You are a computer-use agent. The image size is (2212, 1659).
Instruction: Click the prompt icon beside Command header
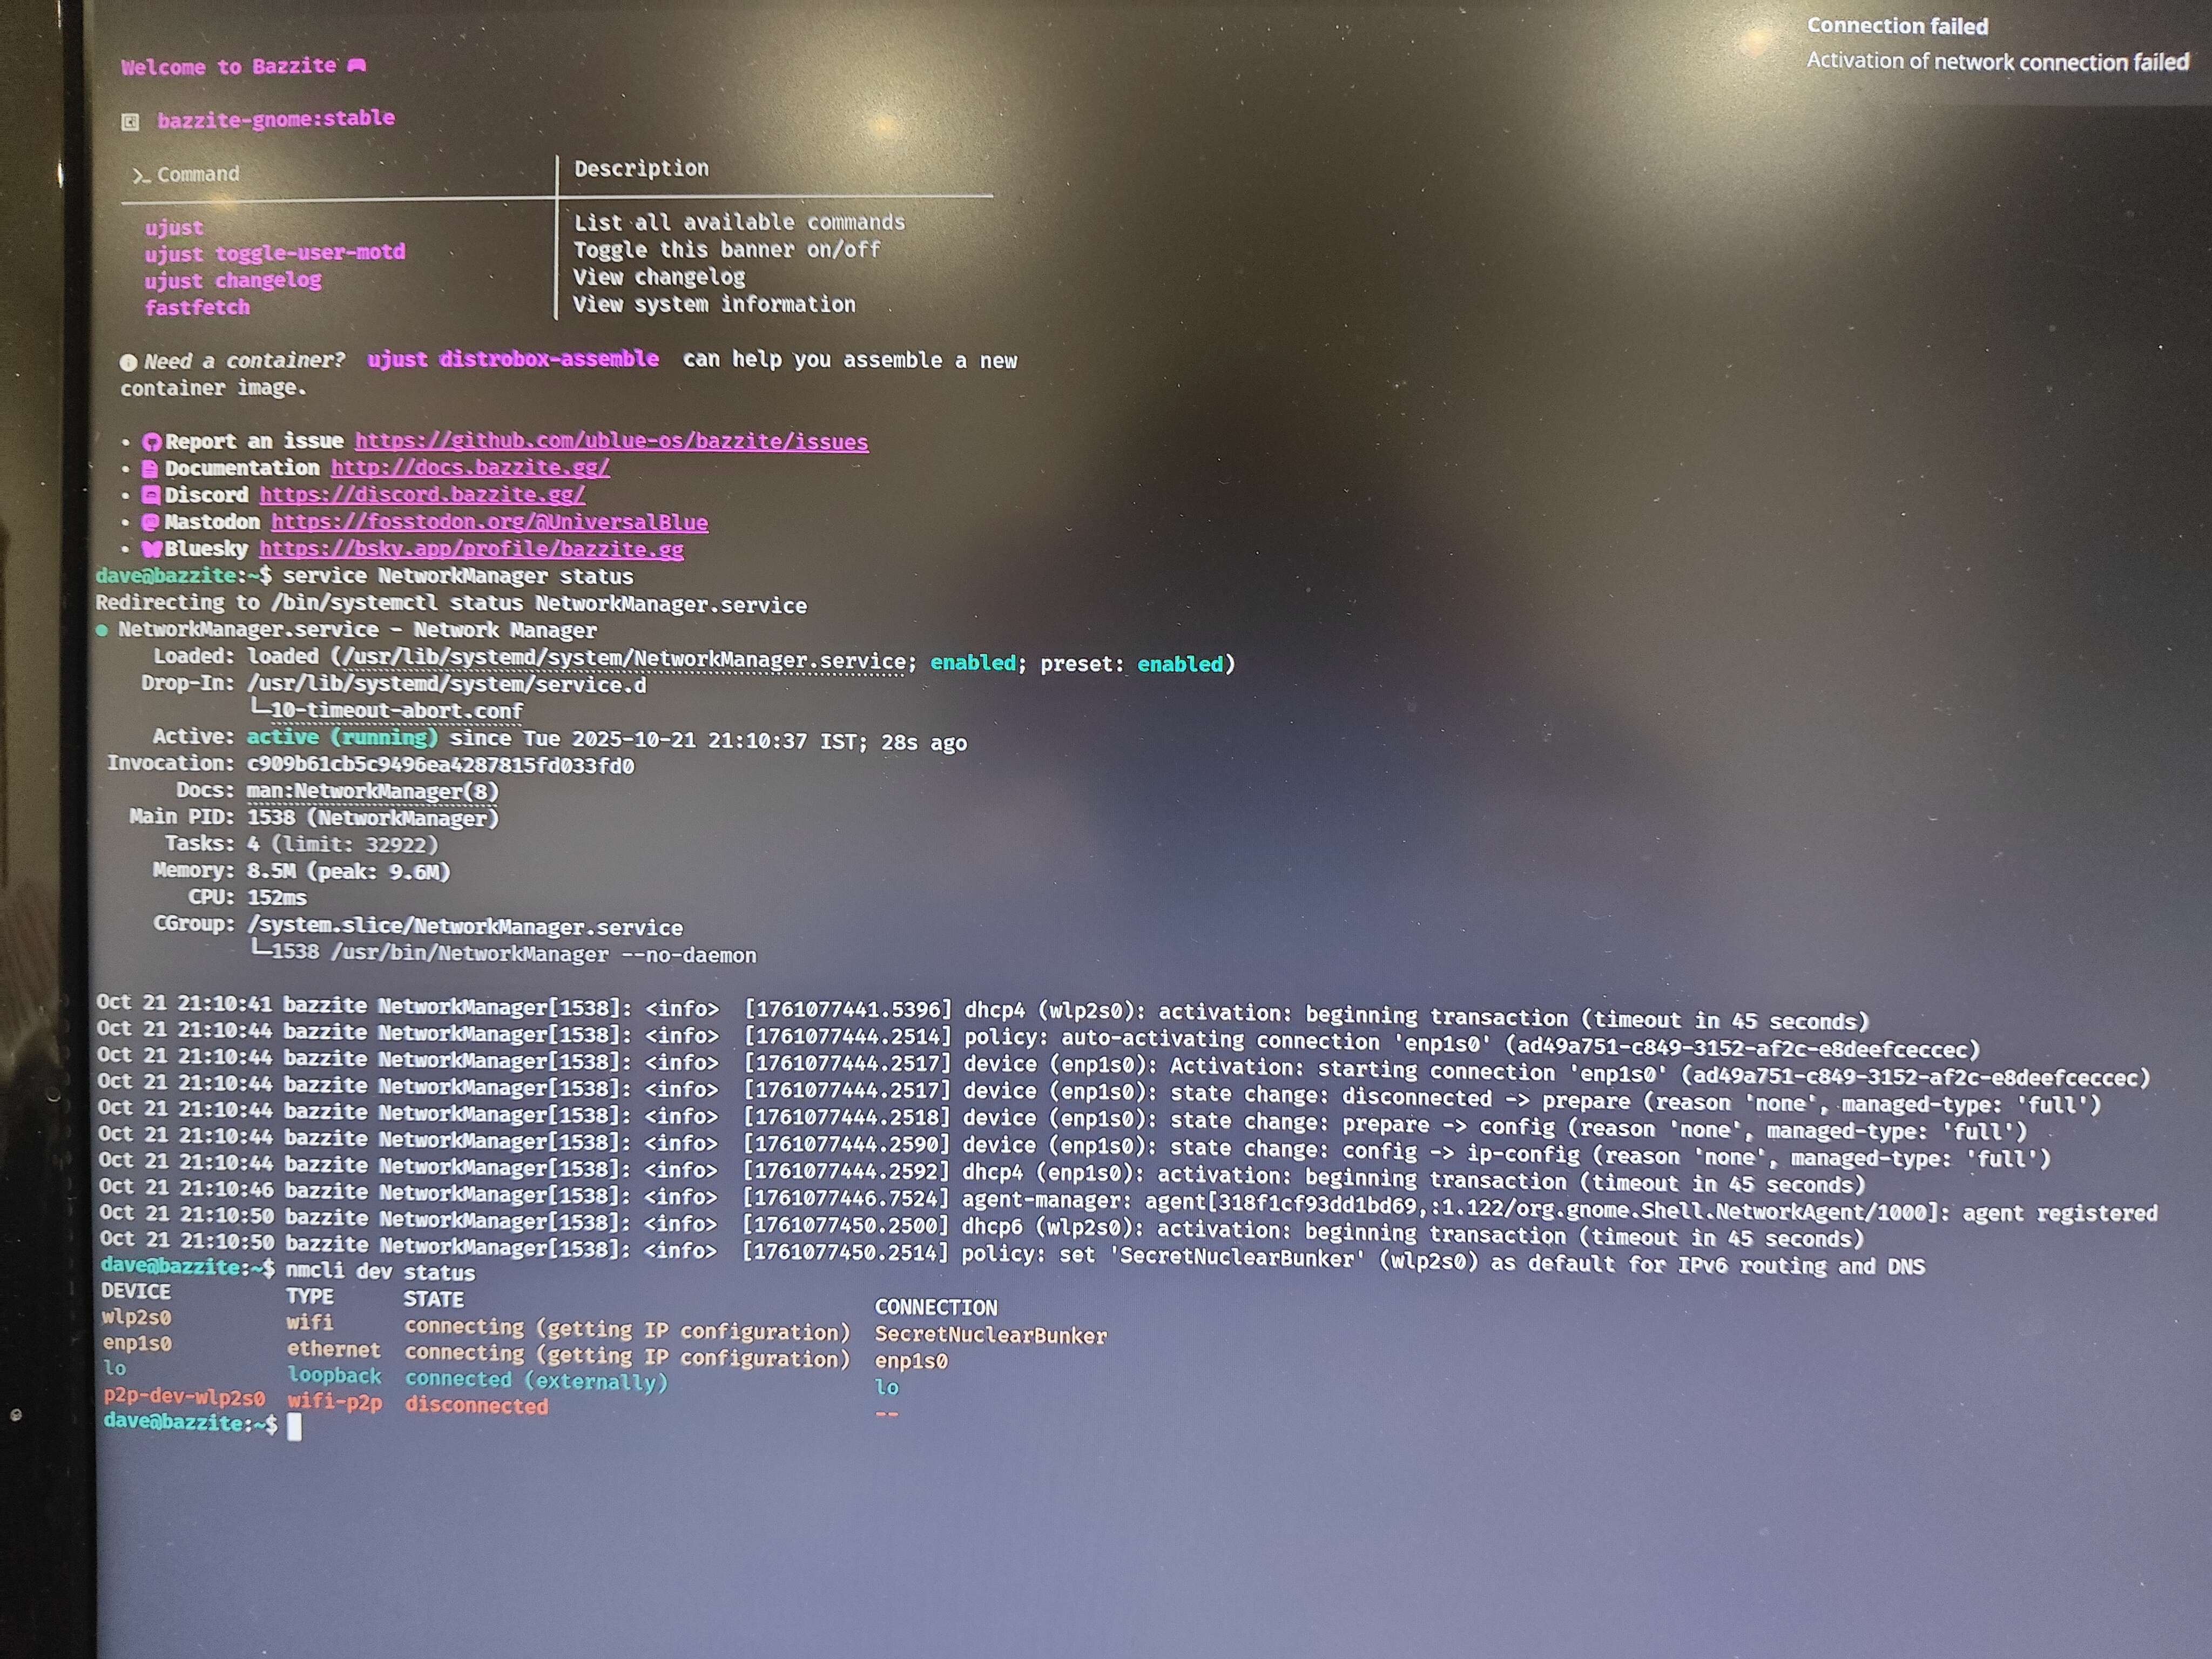[141, 176]
